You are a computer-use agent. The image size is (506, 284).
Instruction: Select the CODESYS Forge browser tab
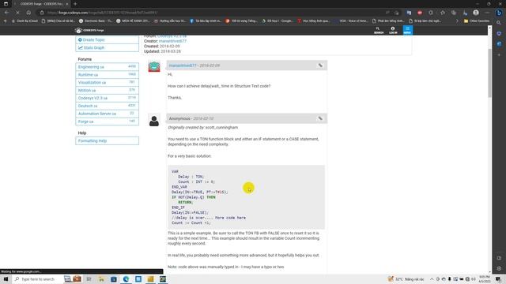(41, 4)
